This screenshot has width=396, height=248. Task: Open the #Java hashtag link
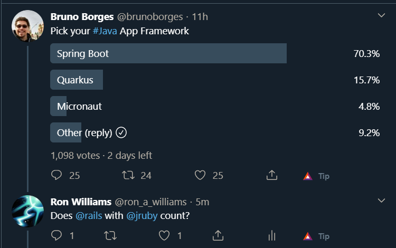105,31
